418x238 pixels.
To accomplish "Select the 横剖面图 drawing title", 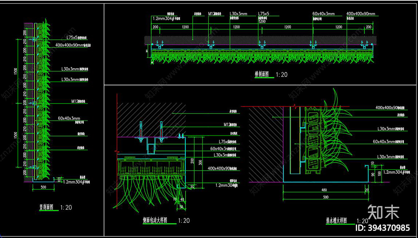I will [262, 74].
